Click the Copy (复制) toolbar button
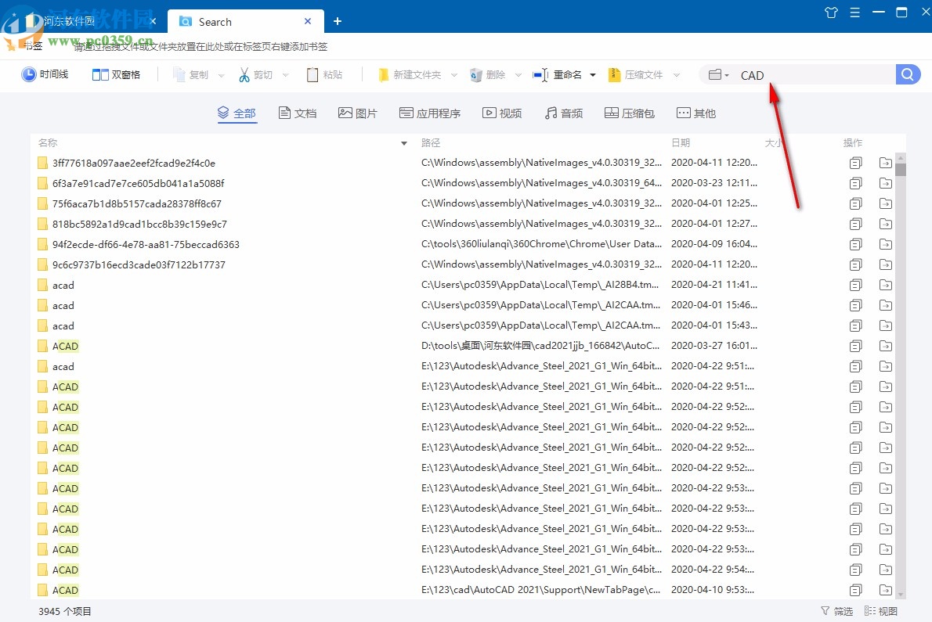The width and height of the screenshot is (932, 622). pyautogui.click(x=191, y=75)
